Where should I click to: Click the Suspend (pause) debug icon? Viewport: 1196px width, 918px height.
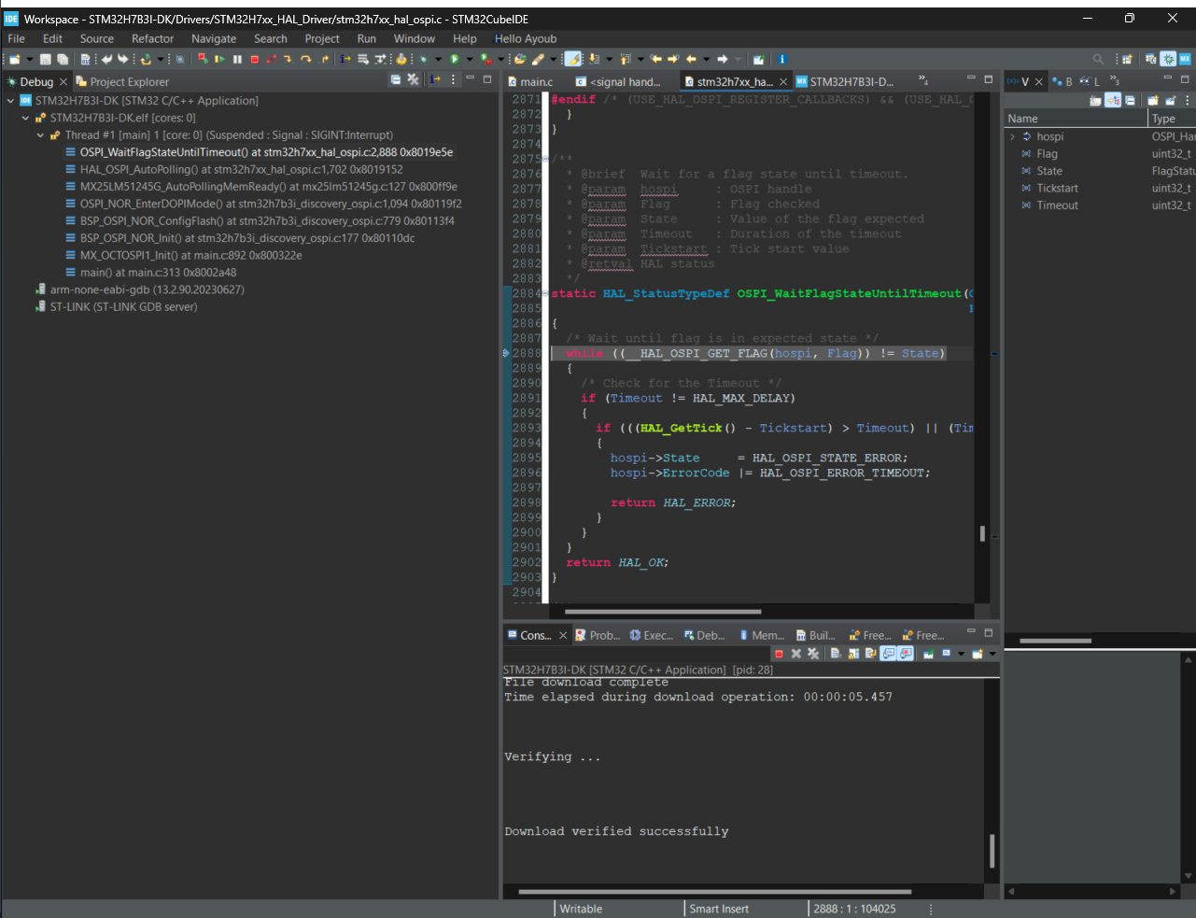tap(237, 59)
